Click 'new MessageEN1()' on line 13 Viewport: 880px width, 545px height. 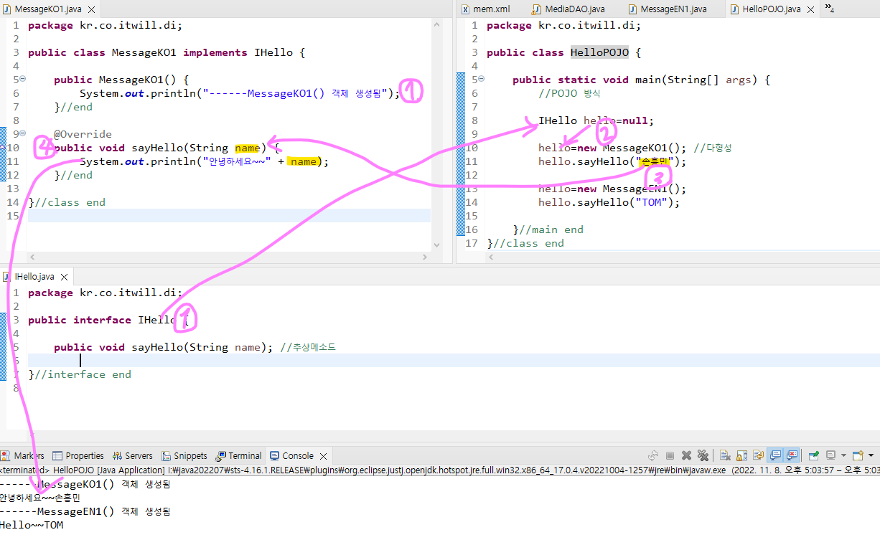[x=632, y=189]
